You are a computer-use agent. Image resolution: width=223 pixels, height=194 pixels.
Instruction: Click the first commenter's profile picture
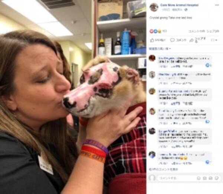coord(152,58)
